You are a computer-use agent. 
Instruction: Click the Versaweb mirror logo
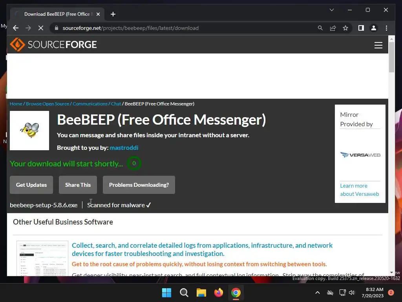(360, 155)
